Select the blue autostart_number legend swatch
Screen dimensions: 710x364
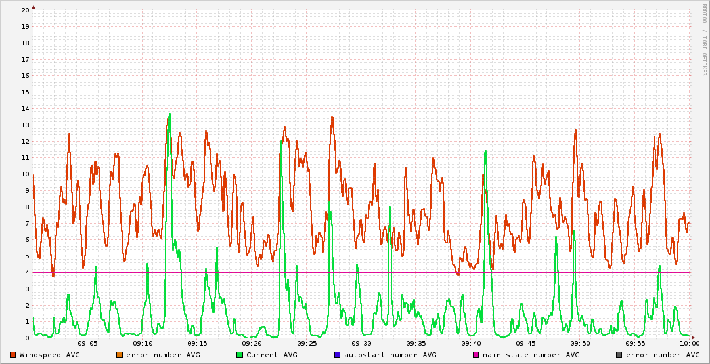click(x=338, y=355)
